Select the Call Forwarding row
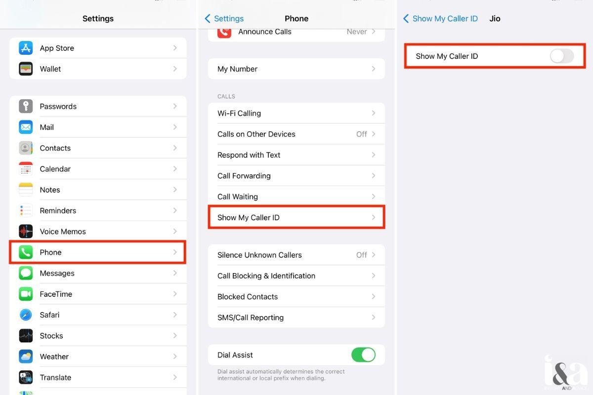The width and height of the screenshot is (593, 395). coord(296,176)
